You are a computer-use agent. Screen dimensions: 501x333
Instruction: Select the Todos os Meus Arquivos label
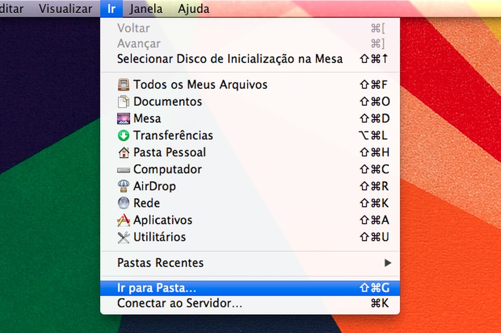[x=200, y=85]
